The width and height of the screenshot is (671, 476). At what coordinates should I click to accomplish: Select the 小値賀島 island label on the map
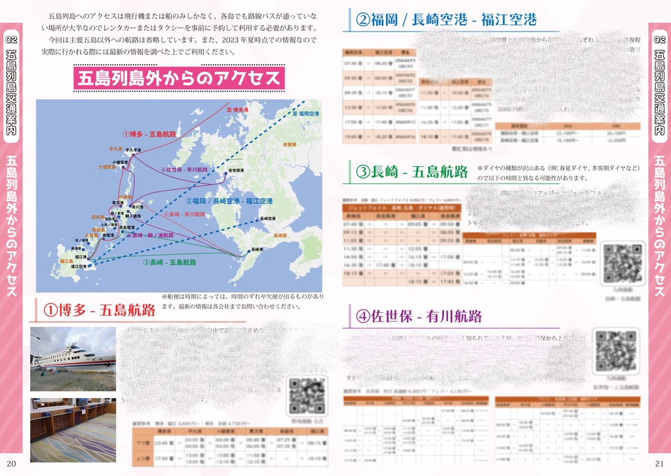(x=106, y=166)
